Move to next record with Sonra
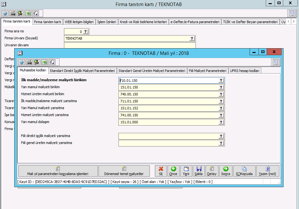 [226, 171]
